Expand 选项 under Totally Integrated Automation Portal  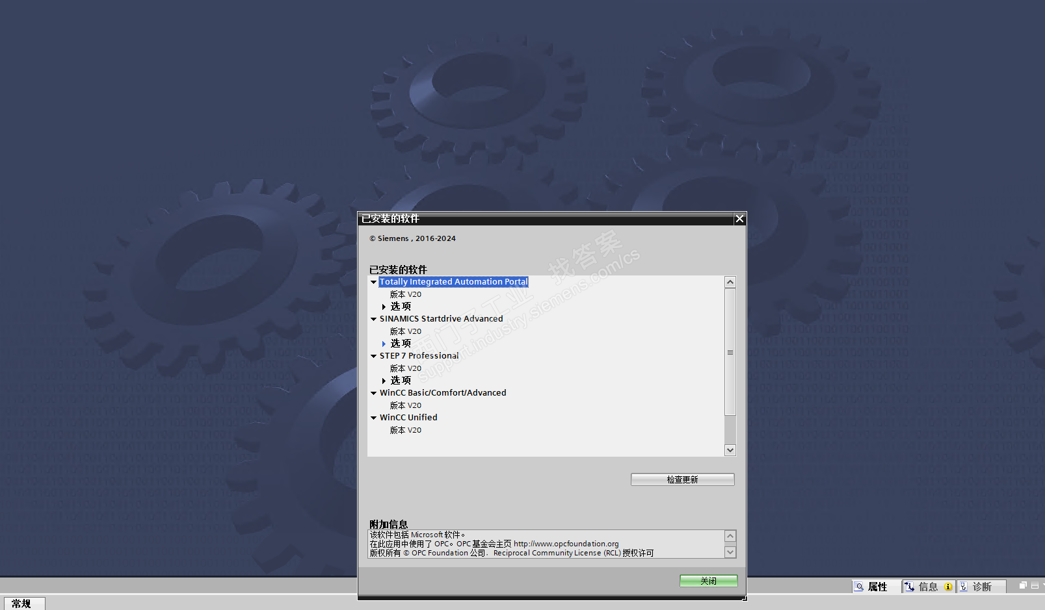[384, 307]
